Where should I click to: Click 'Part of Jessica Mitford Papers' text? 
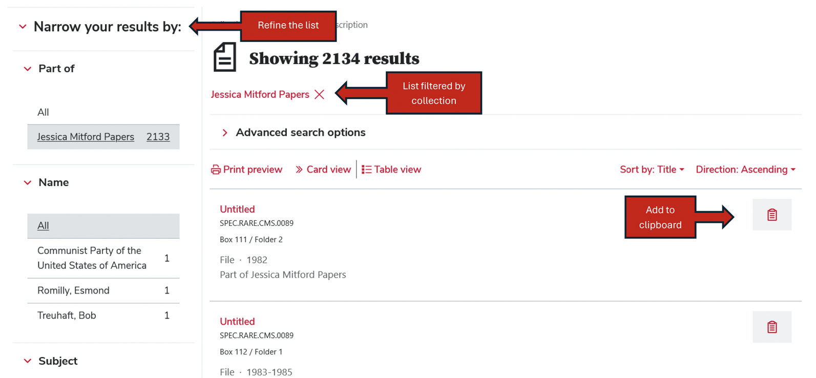click(283, 275)
